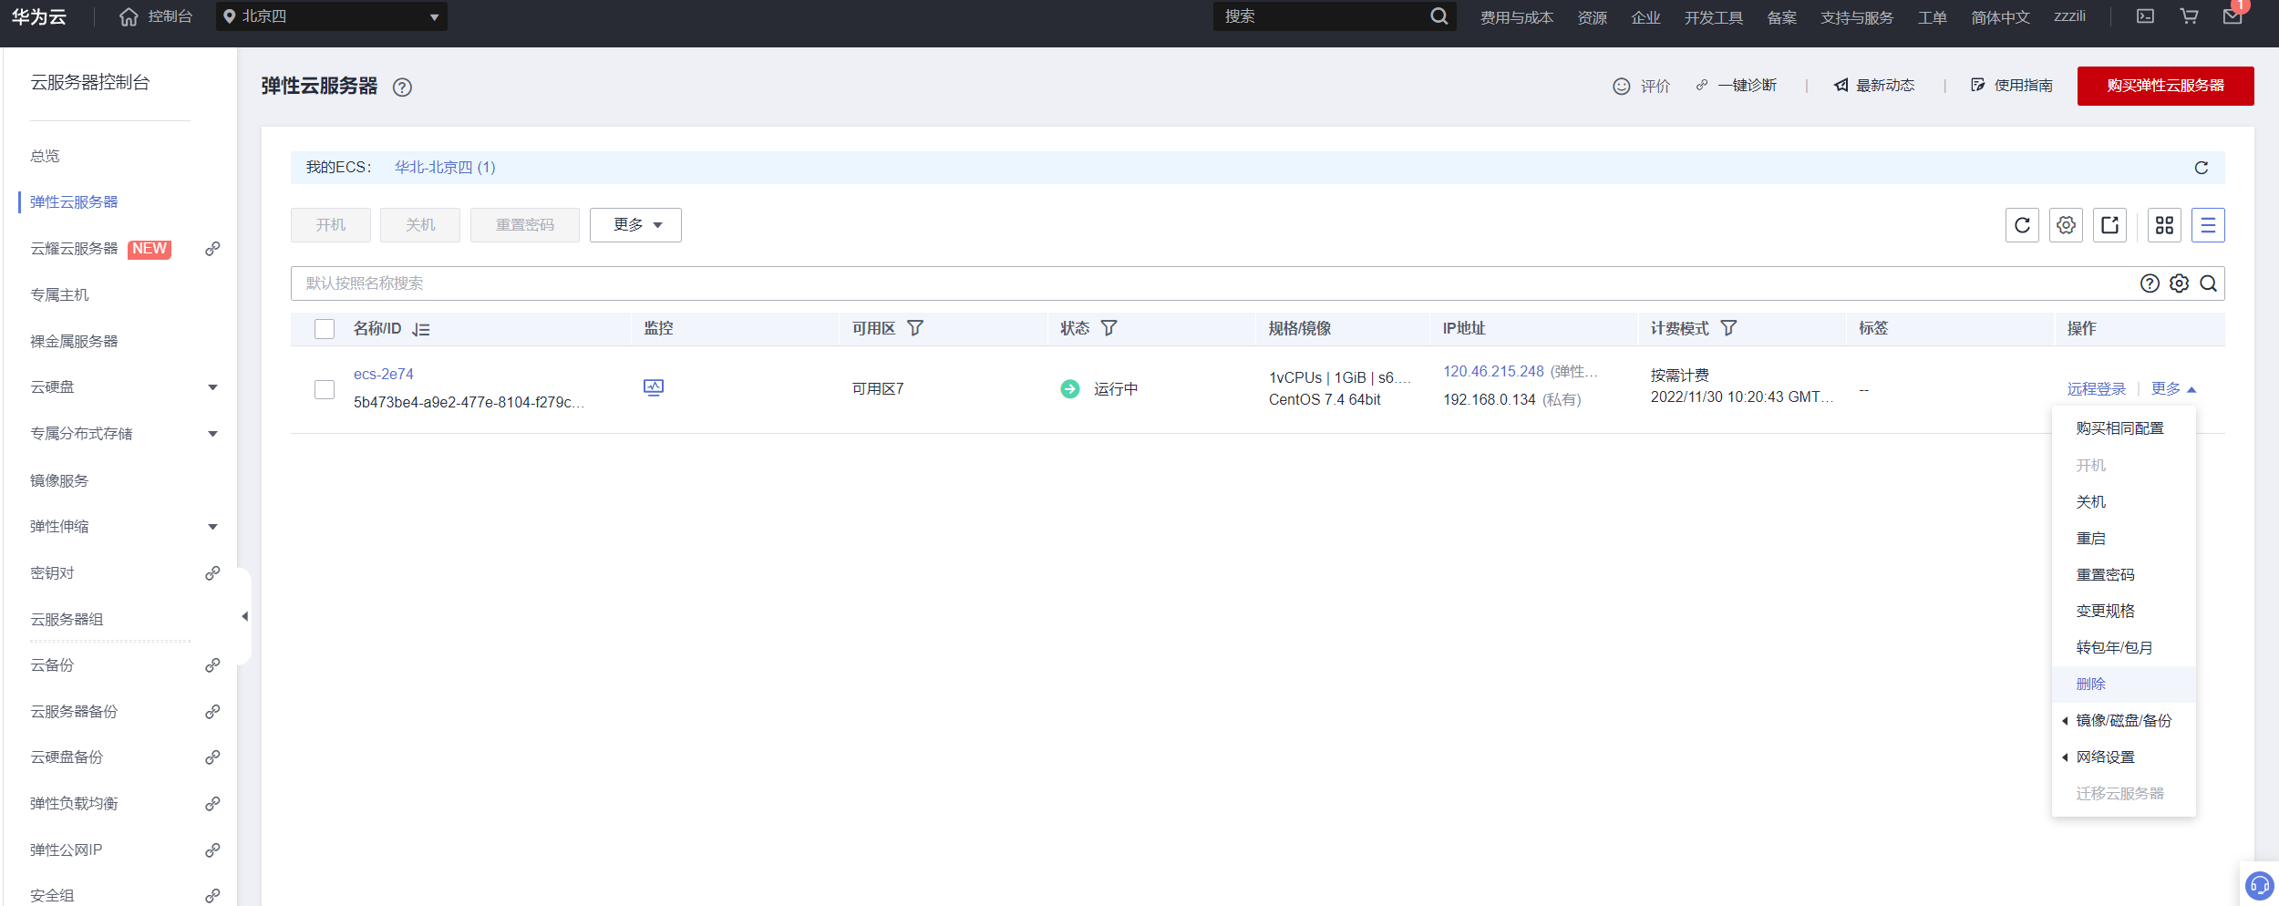Click external link icon beside 云耀云服务器
The height and width of the screenshot is (906, 2279).
212,249
